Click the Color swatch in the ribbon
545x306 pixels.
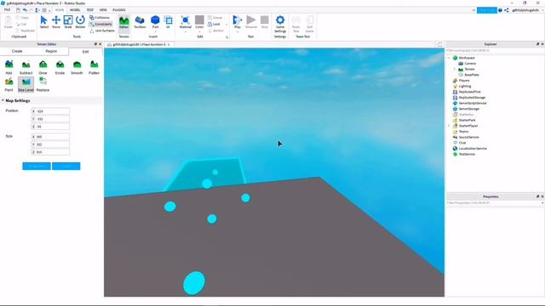199,20
